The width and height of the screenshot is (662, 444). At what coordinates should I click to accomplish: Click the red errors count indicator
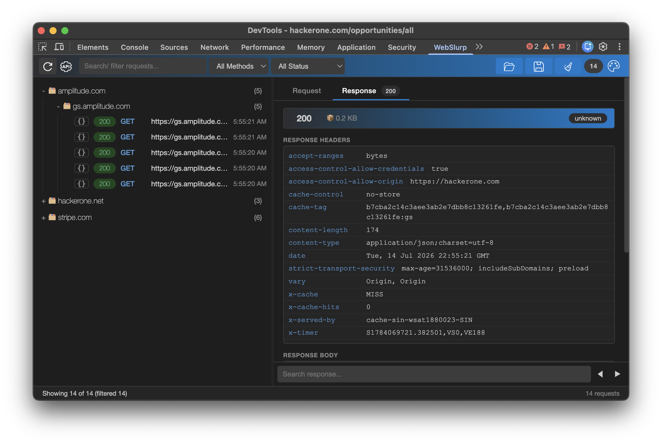(x=532, y=47)
